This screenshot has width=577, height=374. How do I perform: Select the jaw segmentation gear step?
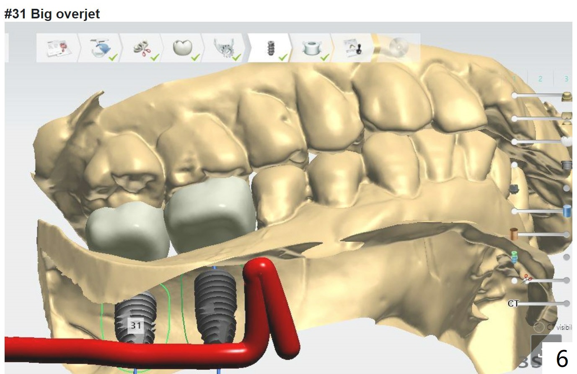[225, 48]
